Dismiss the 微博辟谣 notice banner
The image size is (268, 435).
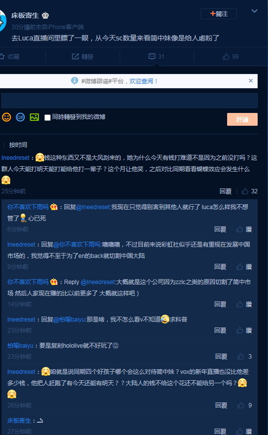(x=251, y=81)
